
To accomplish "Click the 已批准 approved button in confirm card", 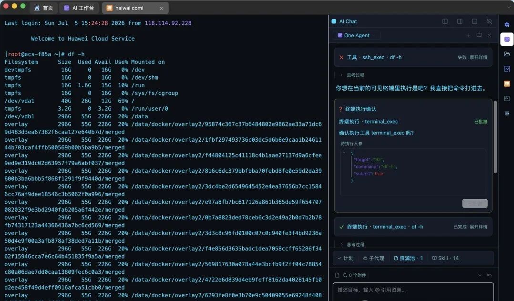I will point(475,203).
